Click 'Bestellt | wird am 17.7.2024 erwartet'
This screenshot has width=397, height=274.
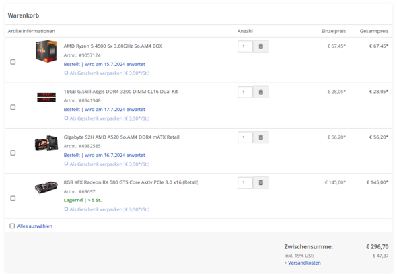(x=104, y=109)
